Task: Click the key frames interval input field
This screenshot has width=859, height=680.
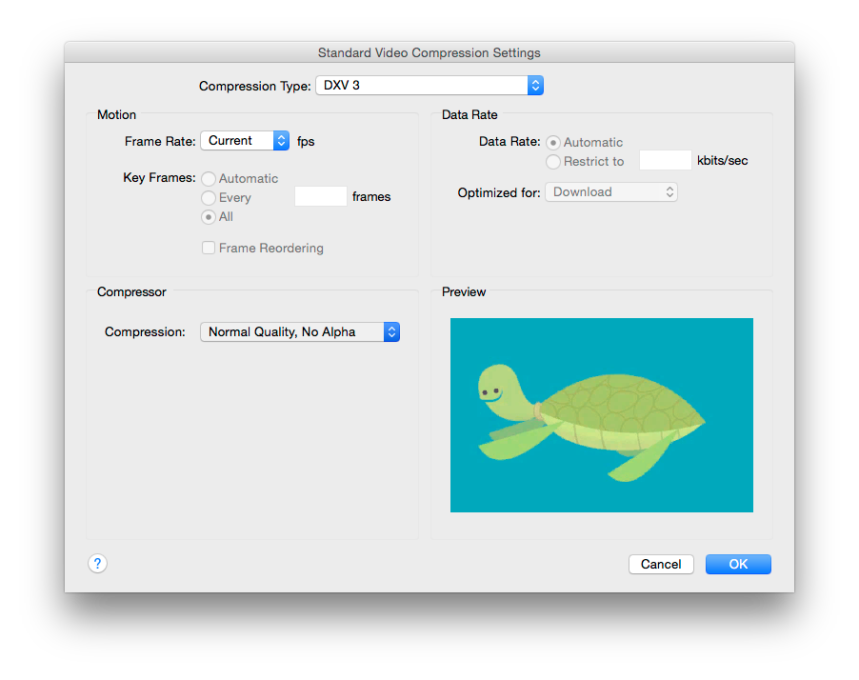Action: (x=321, y=197)
